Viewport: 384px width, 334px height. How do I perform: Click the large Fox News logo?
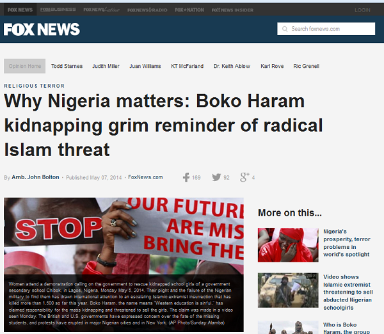pos(42,29)
